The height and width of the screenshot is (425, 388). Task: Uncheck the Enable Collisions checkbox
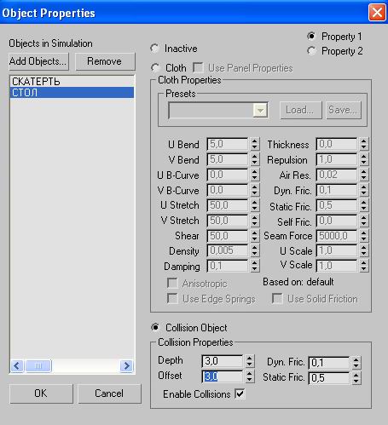[x=240, y=393]
